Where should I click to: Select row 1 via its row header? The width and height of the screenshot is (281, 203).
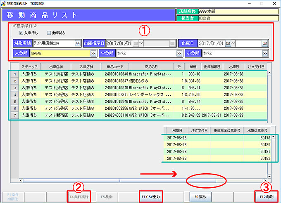pos(14,74)
